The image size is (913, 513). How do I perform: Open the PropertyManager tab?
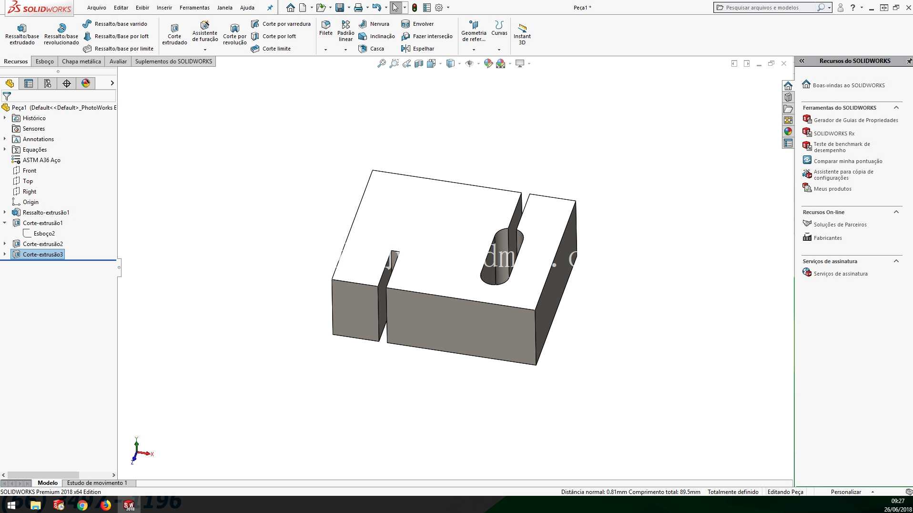[x=29, y=83]
